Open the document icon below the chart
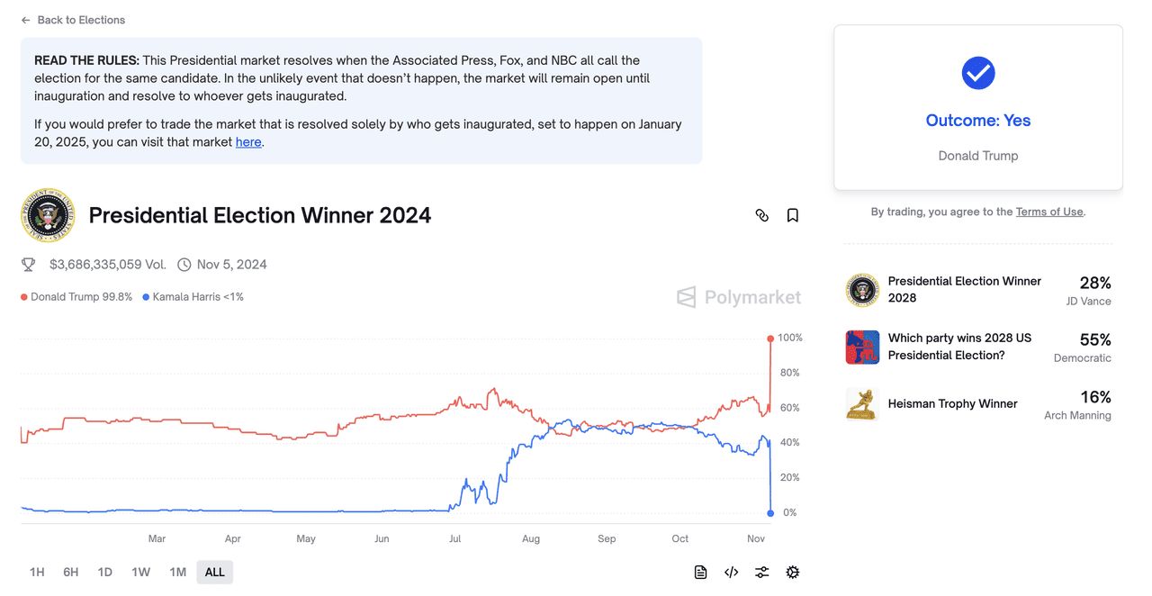 tap(701, 573)
